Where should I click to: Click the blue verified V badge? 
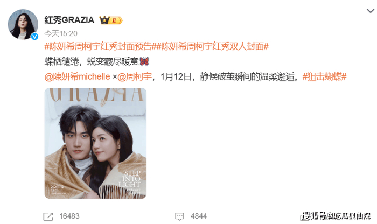34,36
